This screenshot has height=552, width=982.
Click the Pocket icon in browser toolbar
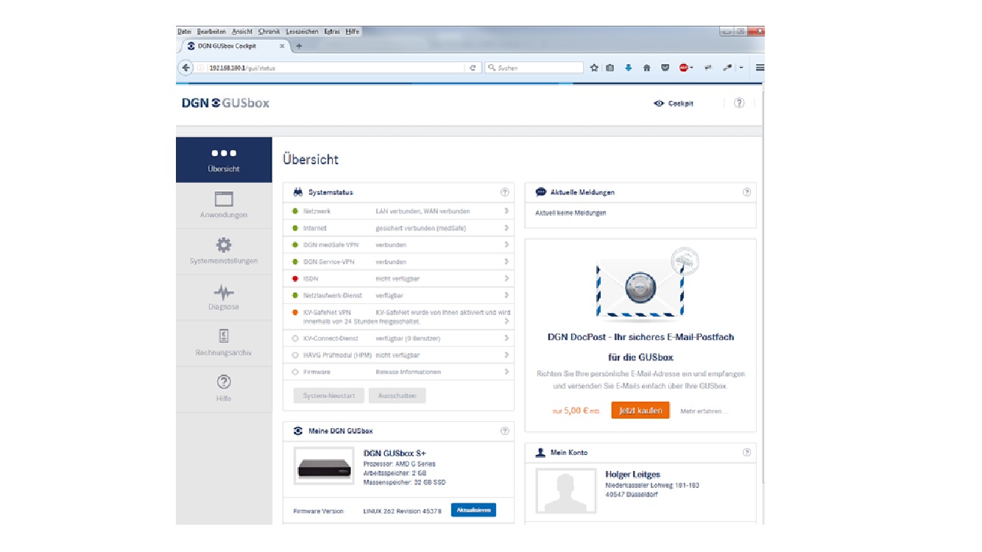click(665, 68)
